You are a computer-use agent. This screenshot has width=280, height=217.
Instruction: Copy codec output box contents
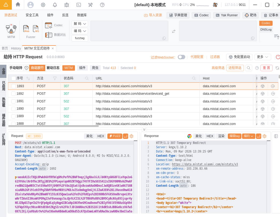click(x=252, y=38)
